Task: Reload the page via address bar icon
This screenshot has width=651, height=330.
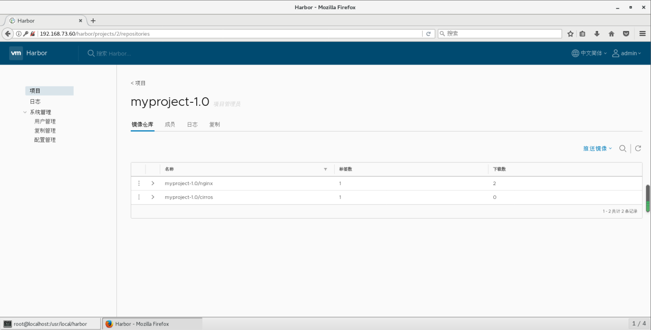Action: click(x=429, y=34)
